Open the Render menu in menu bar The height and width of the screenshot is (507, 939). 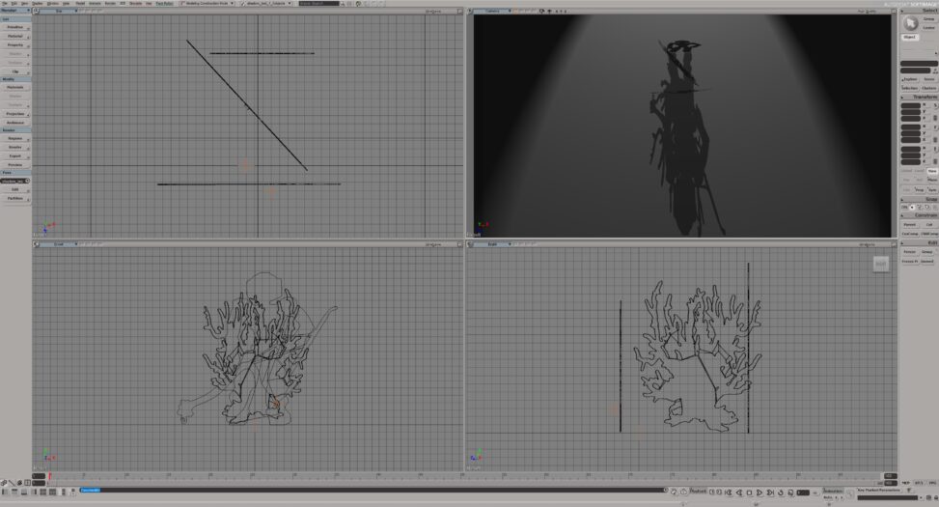coord(109,3)
